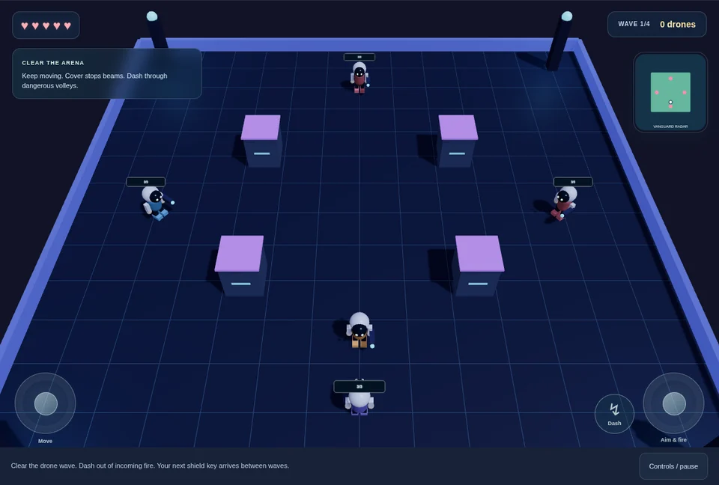719x485 pixels.
Task: Click the Move label under the joystick
Action: (45, 441)
